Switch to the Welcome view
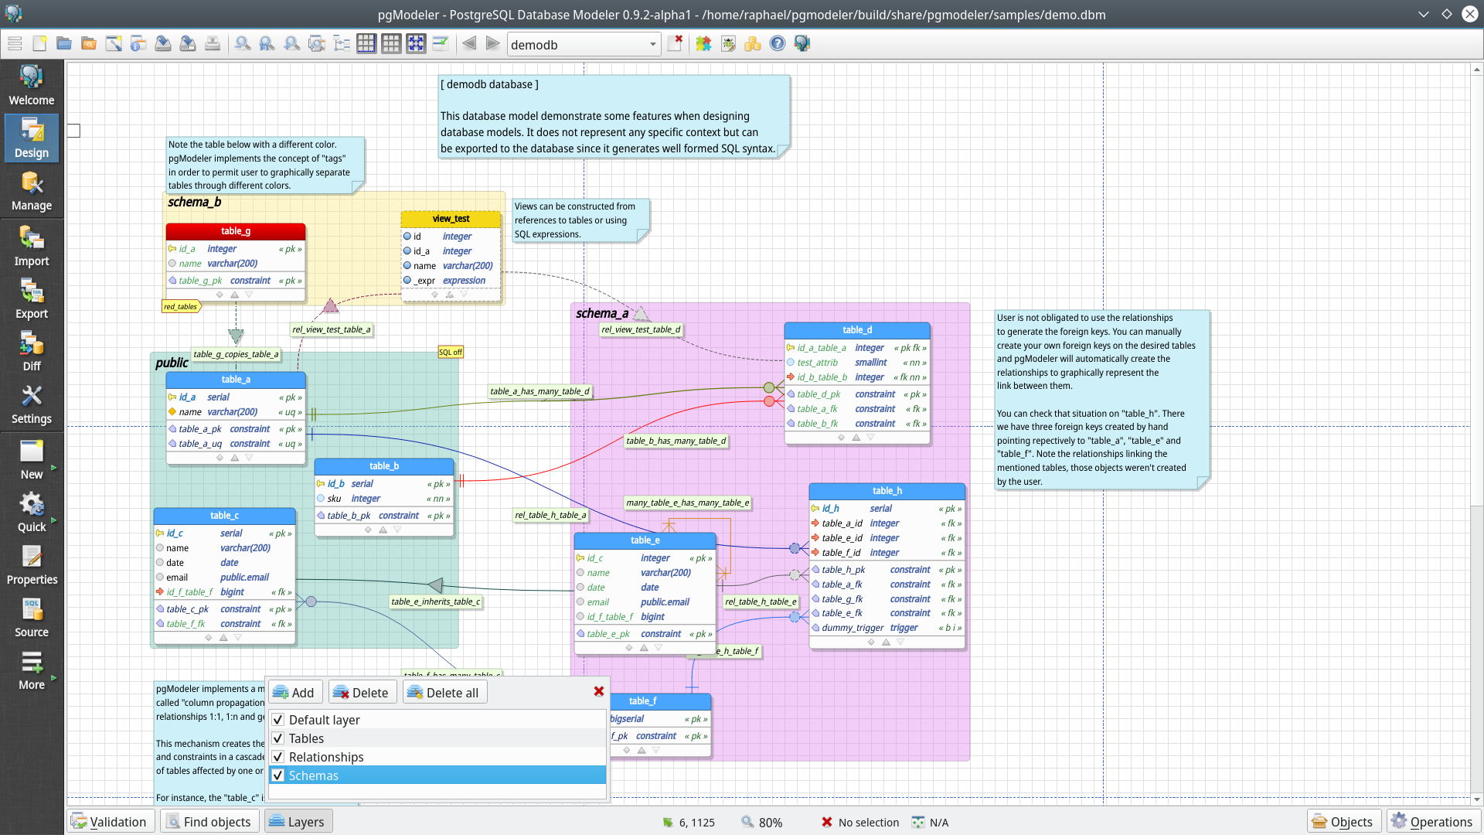Image resolution: width=1484 pixels, height=835 pixels. [x=32, y=85]
